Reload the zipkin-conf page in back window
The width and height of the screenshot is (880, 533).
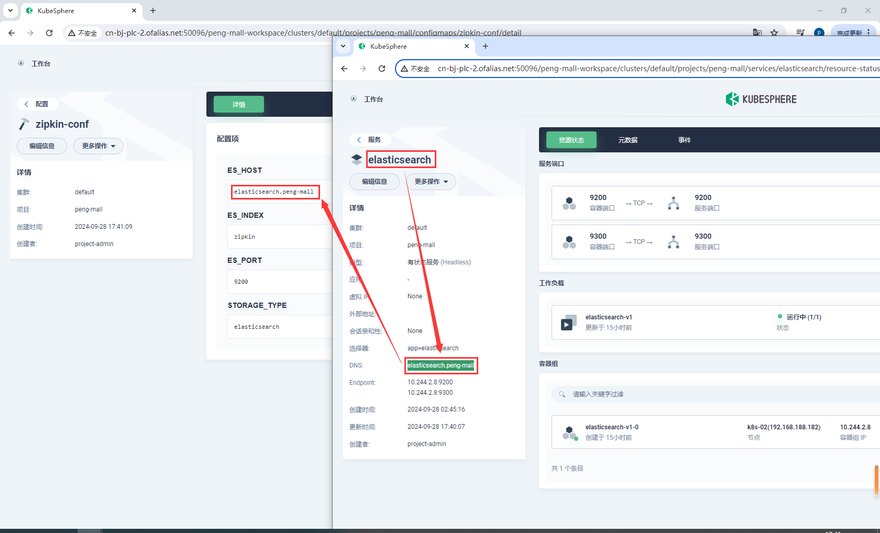(49, 33)
